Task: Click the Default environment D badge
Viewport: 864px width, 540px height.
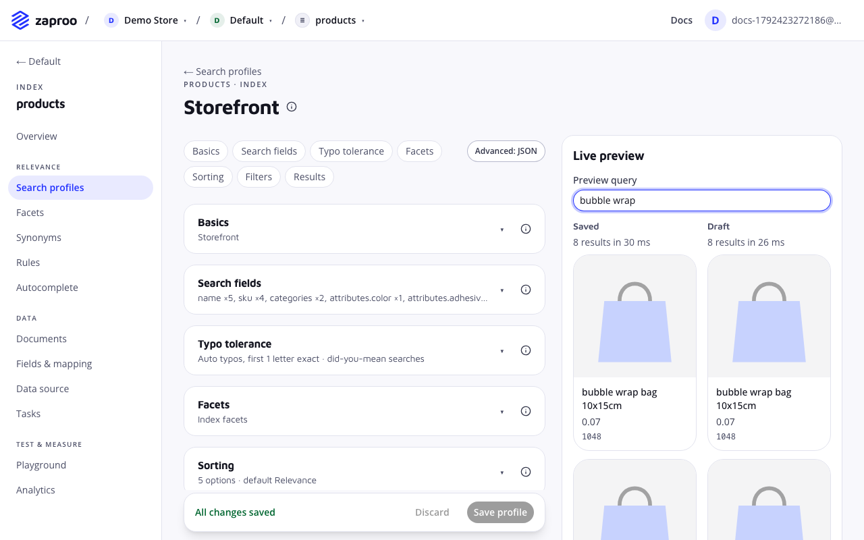Action: [217, 20]
